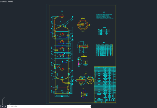Viewport: 157px width, 108px height.
Task: Select the circular top-view flange drawing
Action: coord(83,25)
